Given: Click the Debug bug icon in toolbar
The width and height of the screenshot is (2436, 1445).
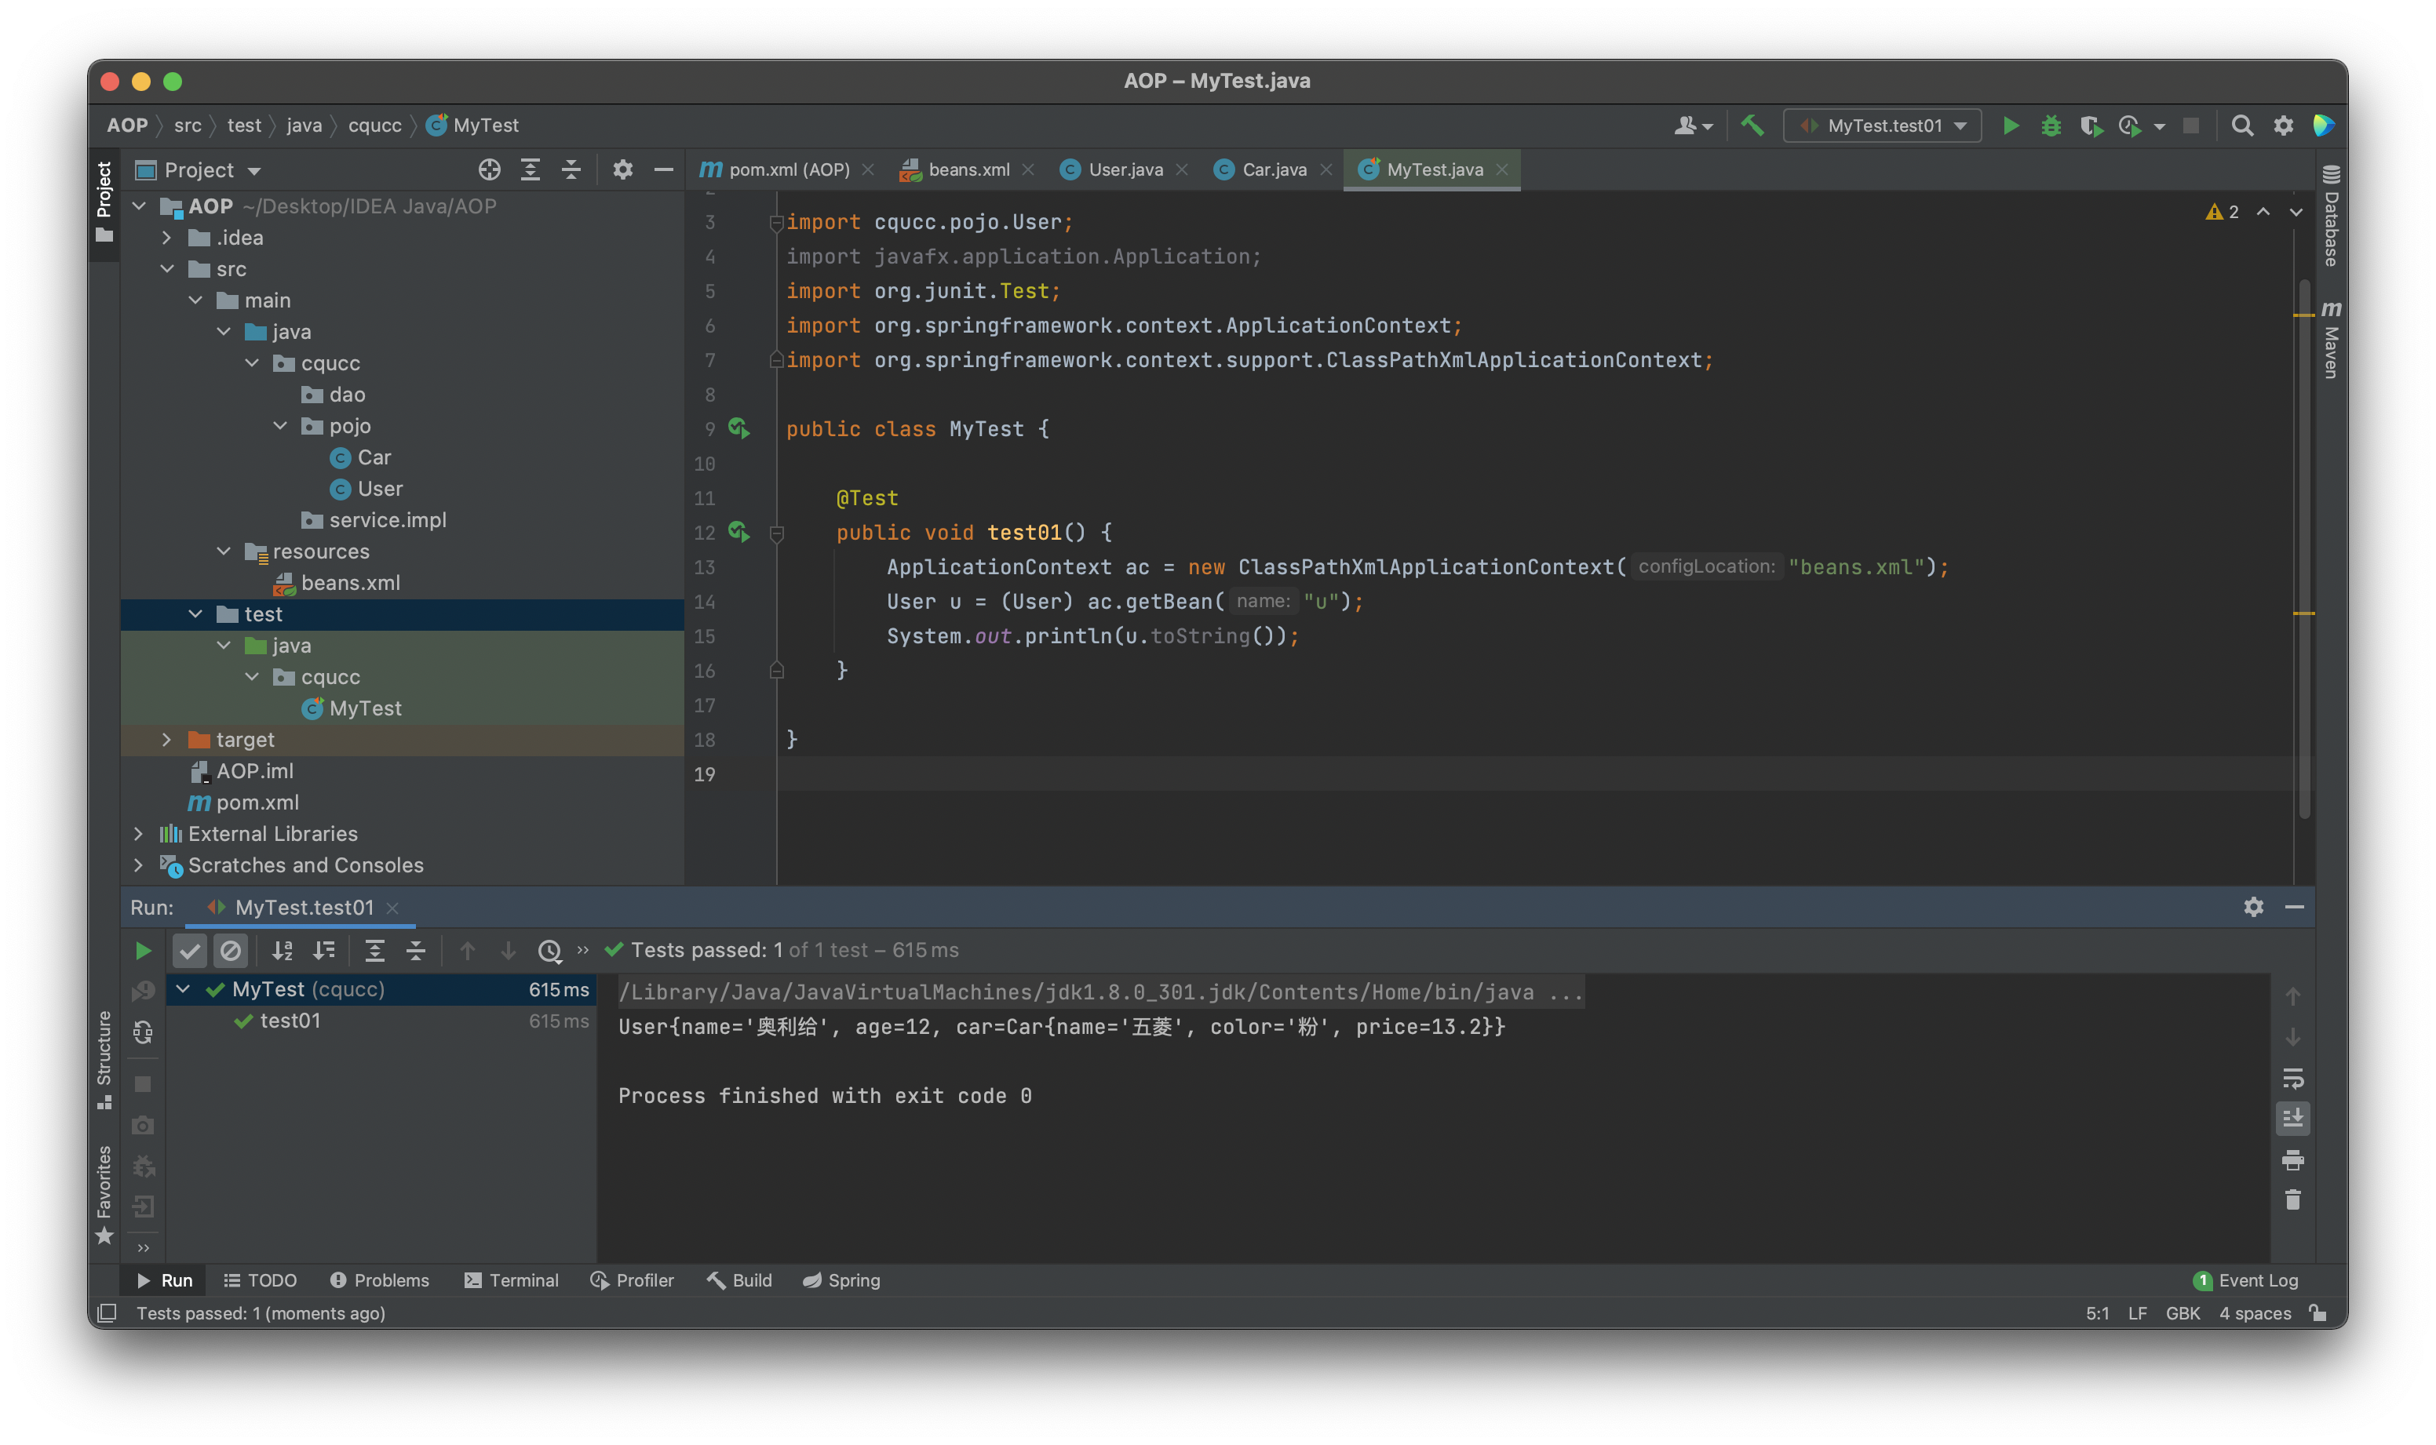Looking at the screenshot, I should (x=2051, y=126).
